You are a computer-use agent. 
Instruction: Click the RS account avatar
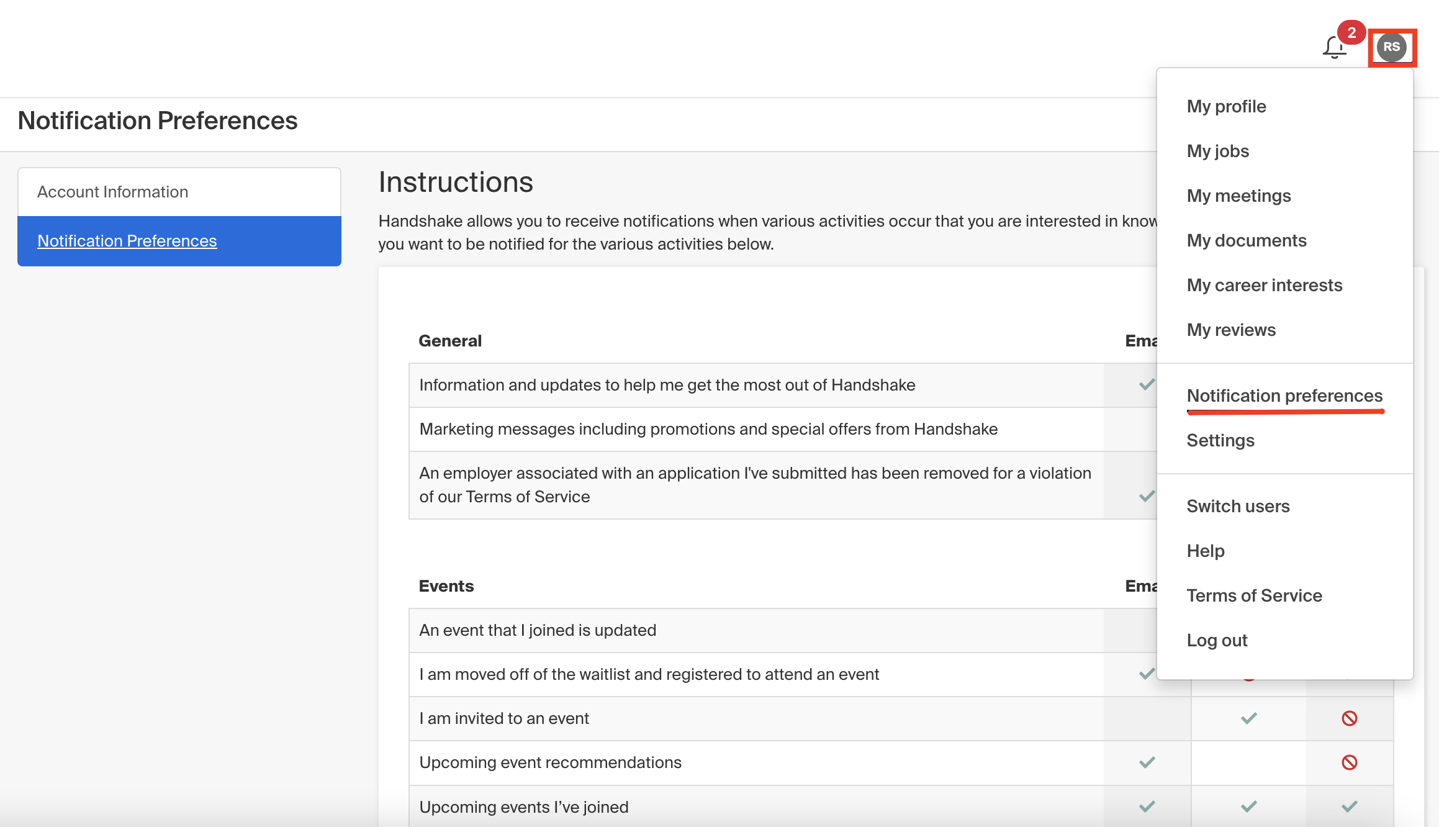coord(1392,48)
